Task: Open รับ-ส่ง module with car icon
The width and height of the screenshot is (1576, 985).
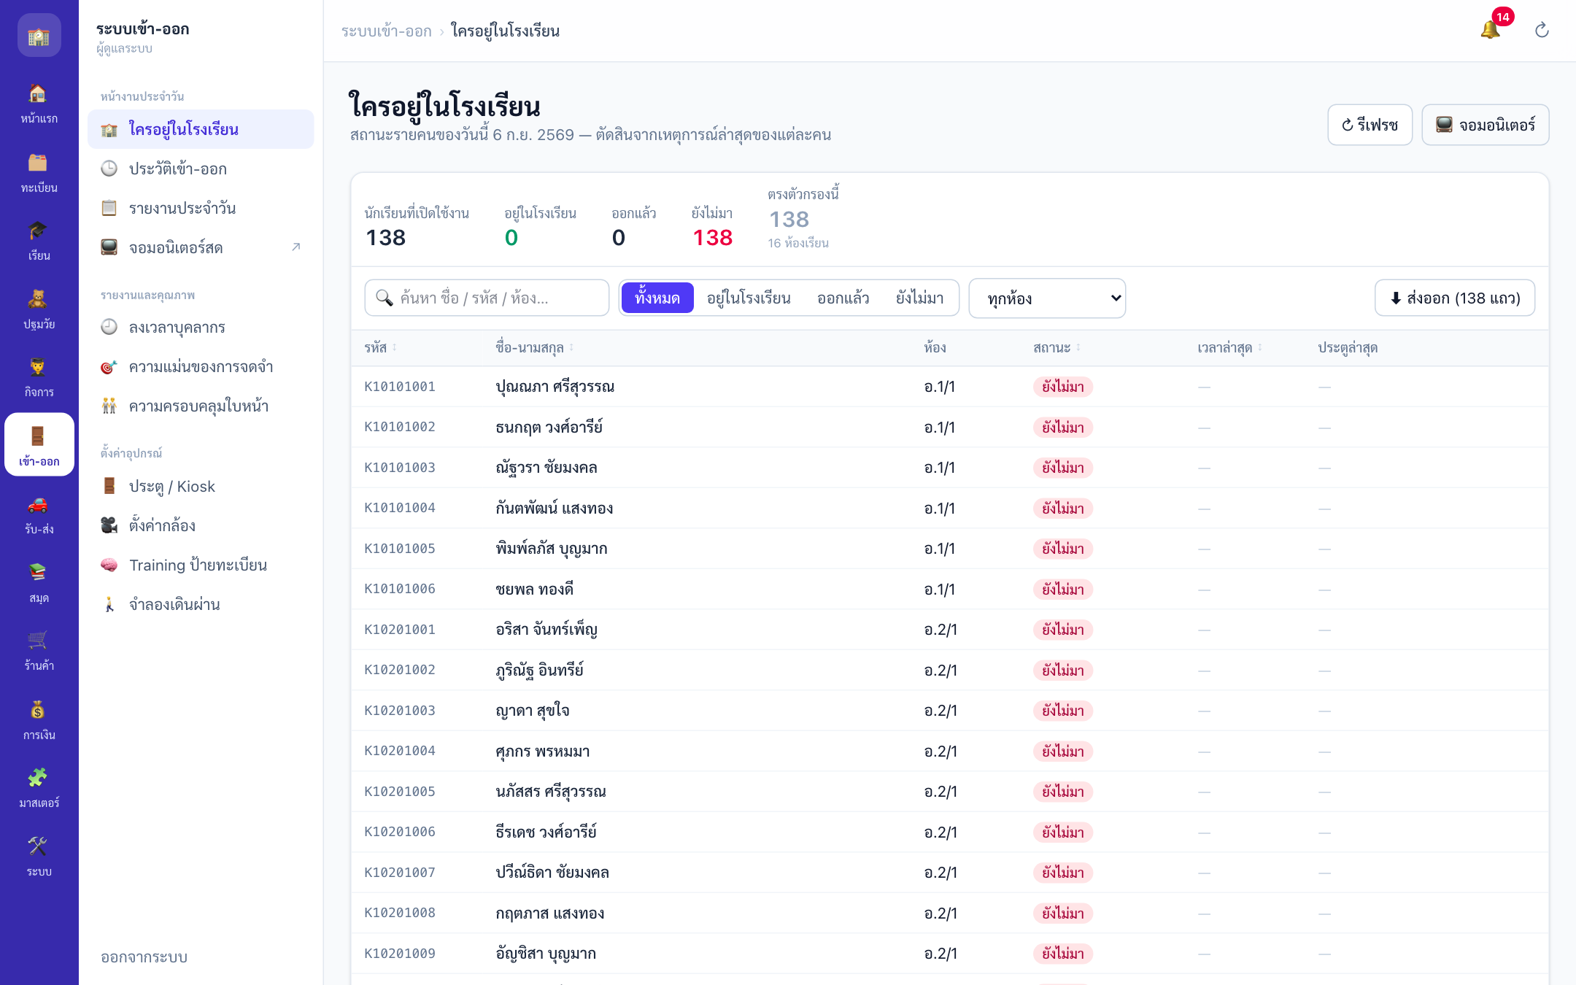Action: [x=39, y=514]
